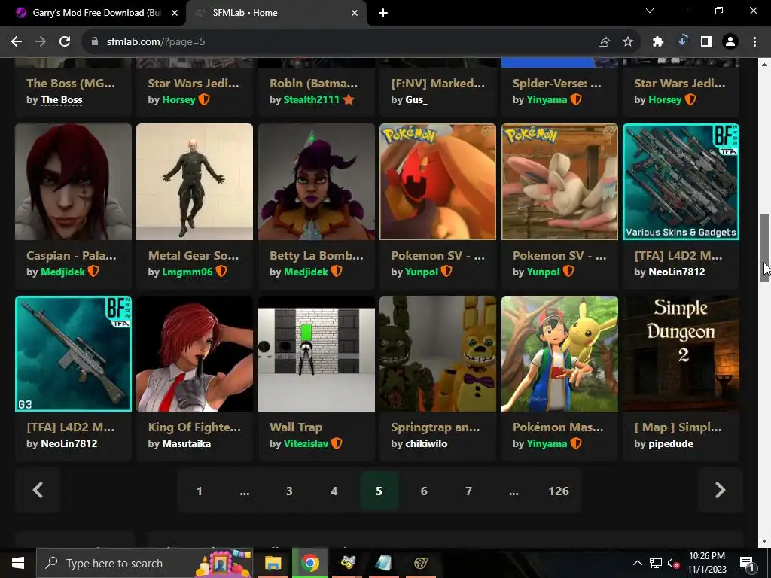Select current pagination page 5
The height and width of the screenshot is (578, 771).
[379, 491]
